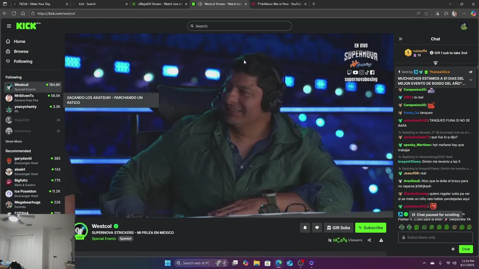The height and width of the screenshot is (269, 479).
Task: Click the Subscribers only chat input
Action: (x=436, y=237)
